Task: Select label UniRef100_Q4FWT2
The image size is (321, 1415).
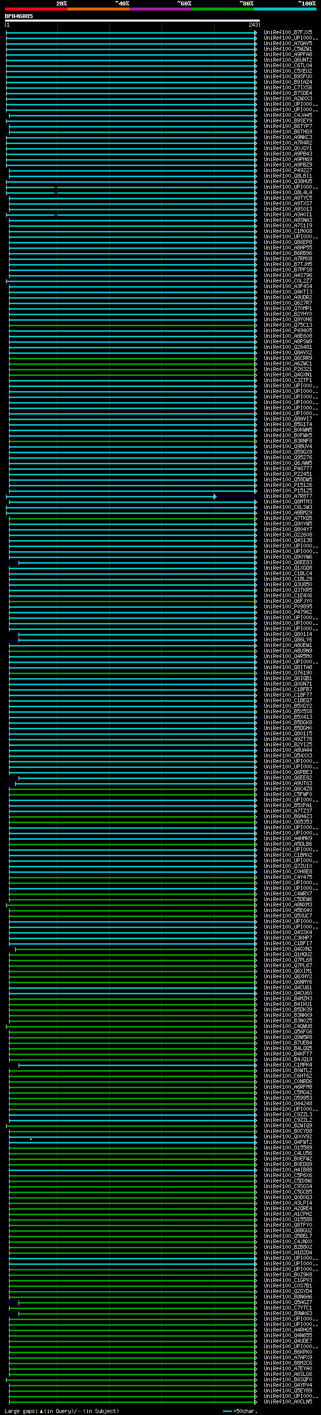Action: coord(288,1142)
